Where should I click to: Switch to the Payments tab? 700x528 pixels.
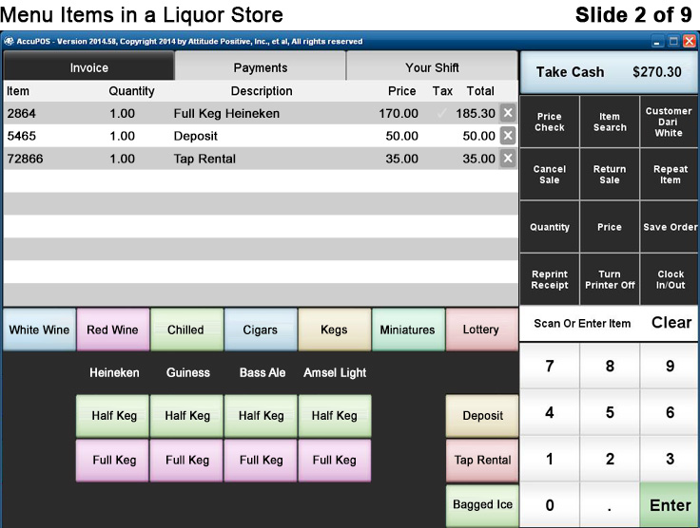click(261, 67)
